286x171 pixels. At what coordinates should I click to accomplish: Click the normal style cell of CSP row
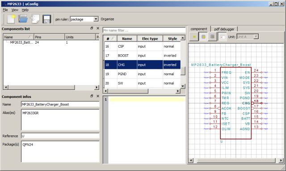[172, 46]
